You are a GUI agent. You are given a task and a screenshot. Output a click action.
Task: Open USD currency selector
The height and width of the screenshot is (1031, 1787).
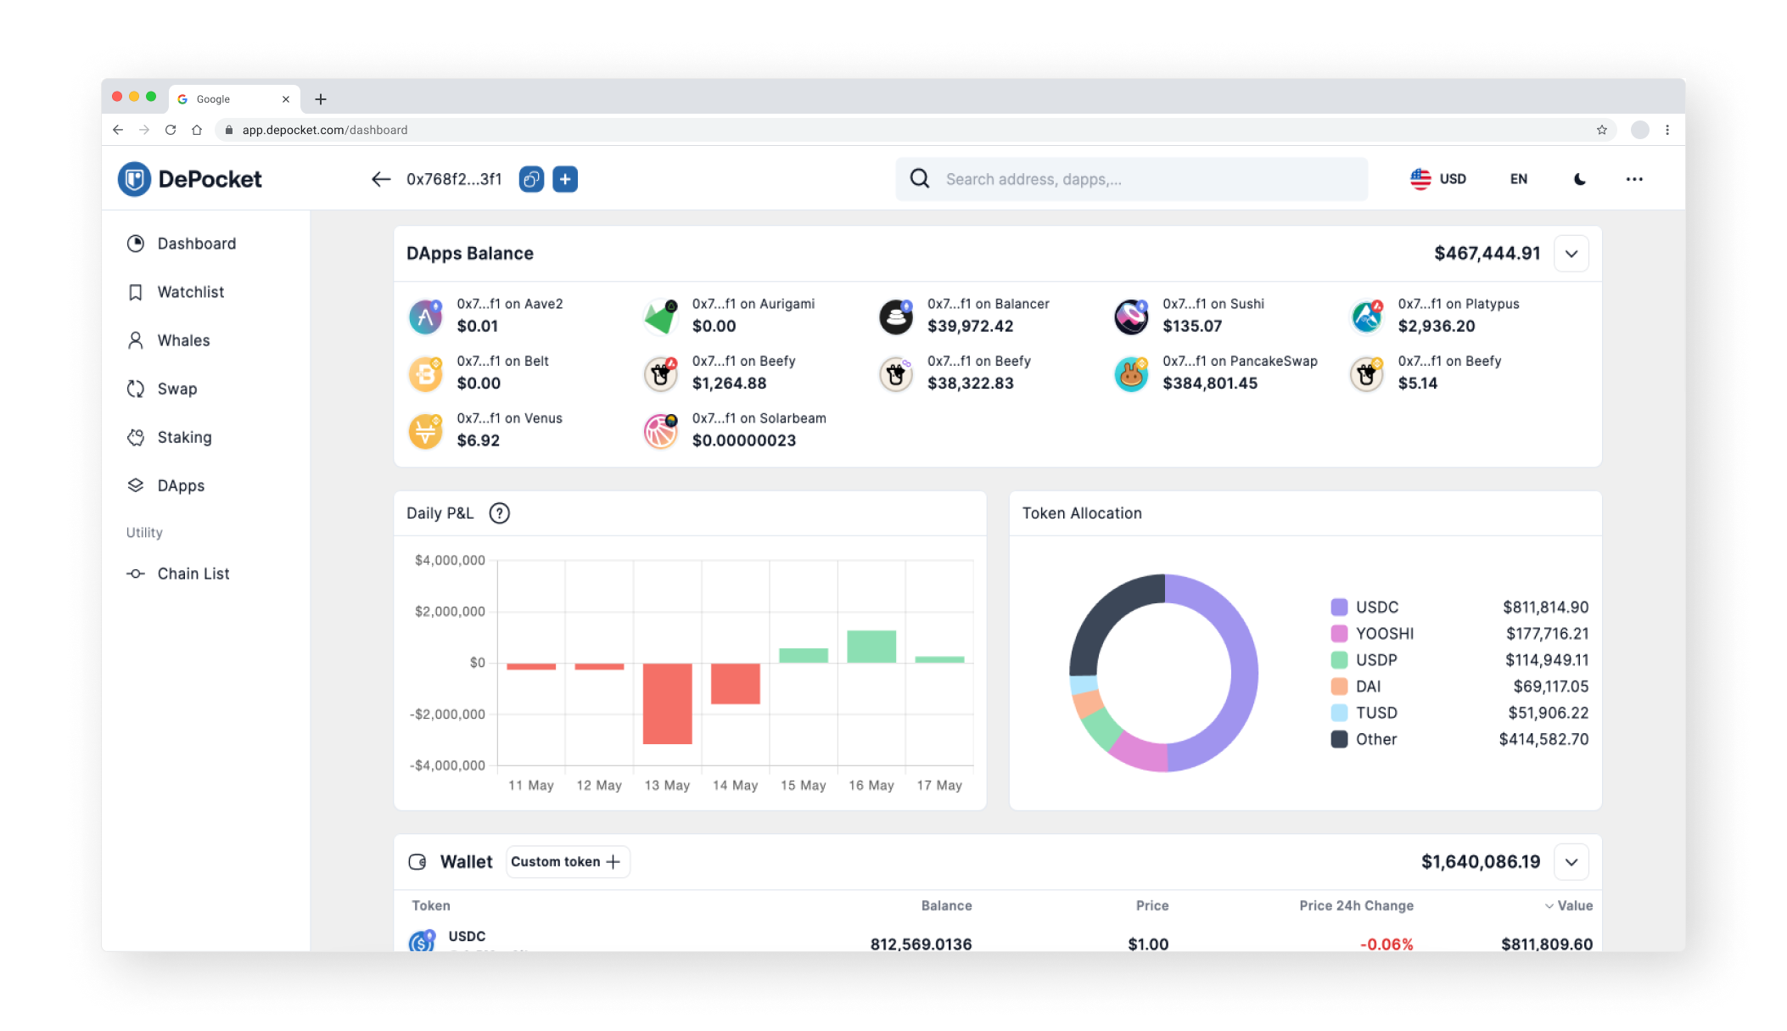[x=1438, y=179]
